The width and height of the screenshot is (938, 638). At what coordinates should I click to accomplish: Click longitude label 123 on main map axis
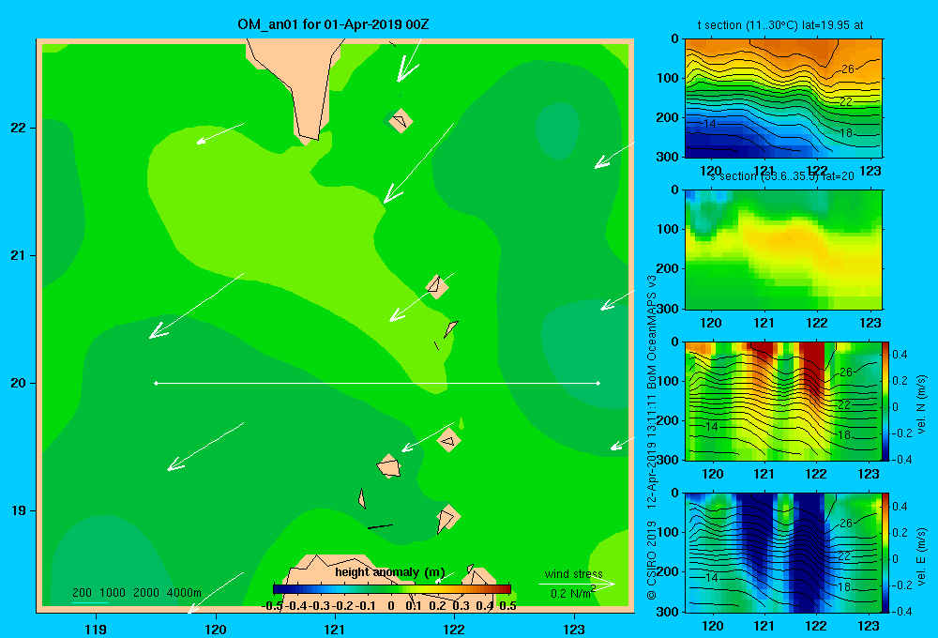click(574, 630)
